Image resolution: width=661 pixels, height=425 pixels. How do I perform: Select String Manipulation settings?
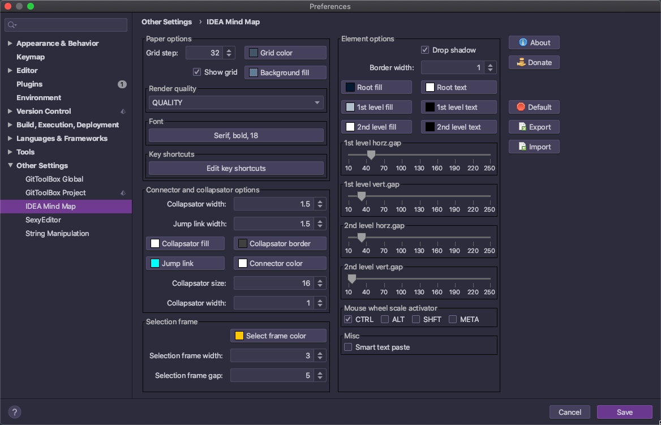click(x=57, y=234)
